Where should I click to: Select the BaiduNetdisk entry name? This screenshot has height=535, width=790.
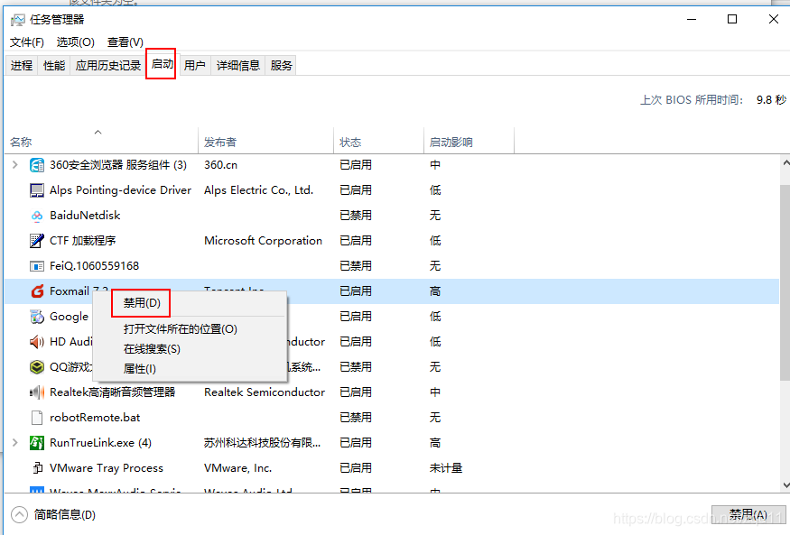pos(85,216)
